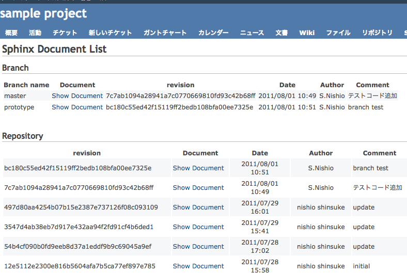Show Document for master branch
Viewport: 407px width, 273px height.
(77, 96)
